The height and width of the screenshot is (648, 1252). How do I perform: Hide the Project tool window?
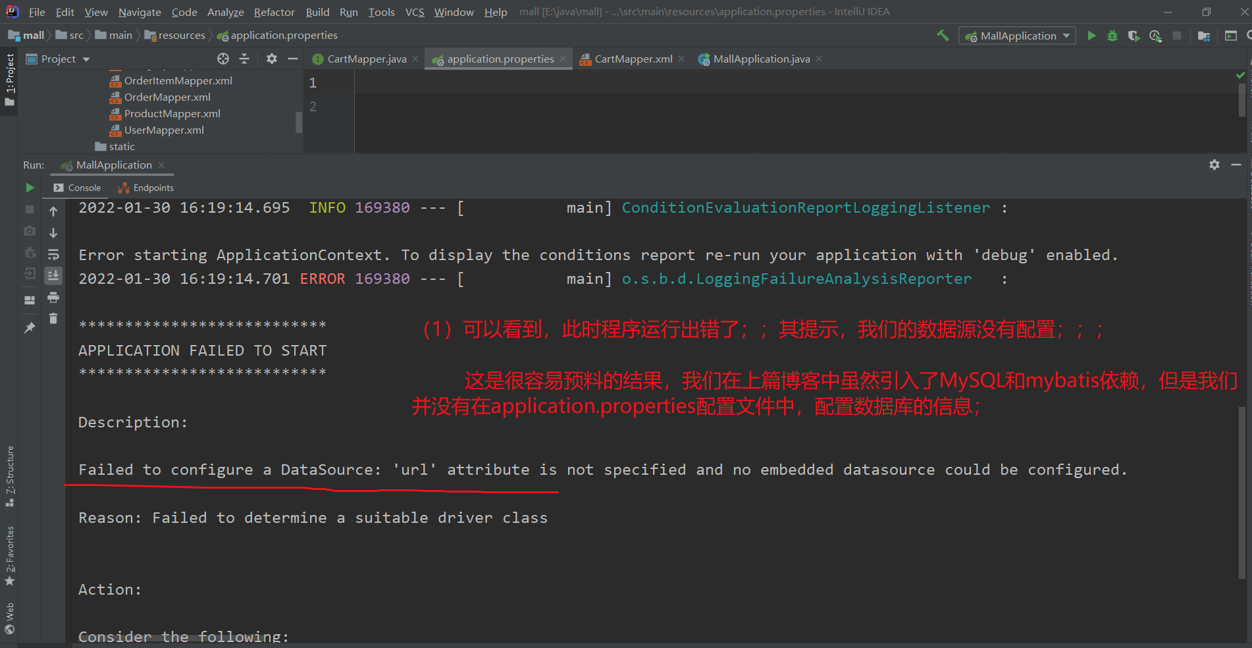tap(293, 59)
